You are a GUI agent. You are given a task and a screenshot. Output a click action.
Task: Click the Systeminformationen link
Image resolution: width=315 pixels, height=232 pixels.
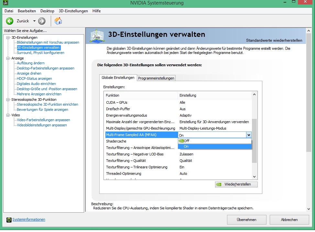29,219
